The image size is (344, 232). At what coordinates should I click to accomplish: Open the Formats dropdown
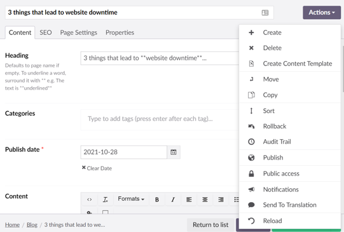131,199
